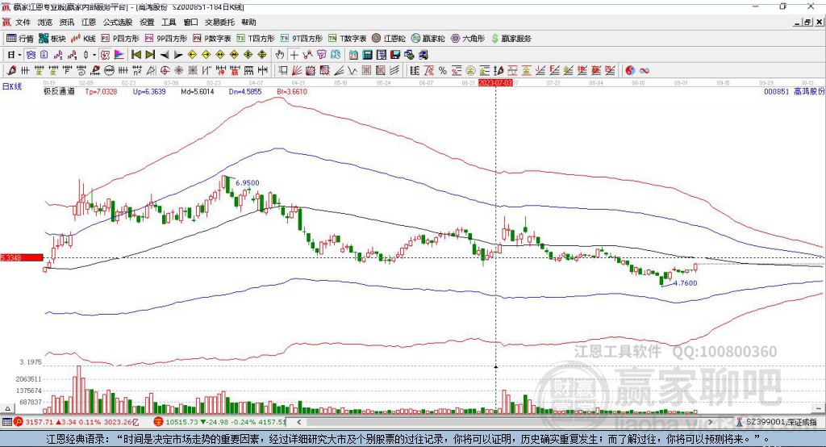Toggle the pink flag icon

point(119,55)
